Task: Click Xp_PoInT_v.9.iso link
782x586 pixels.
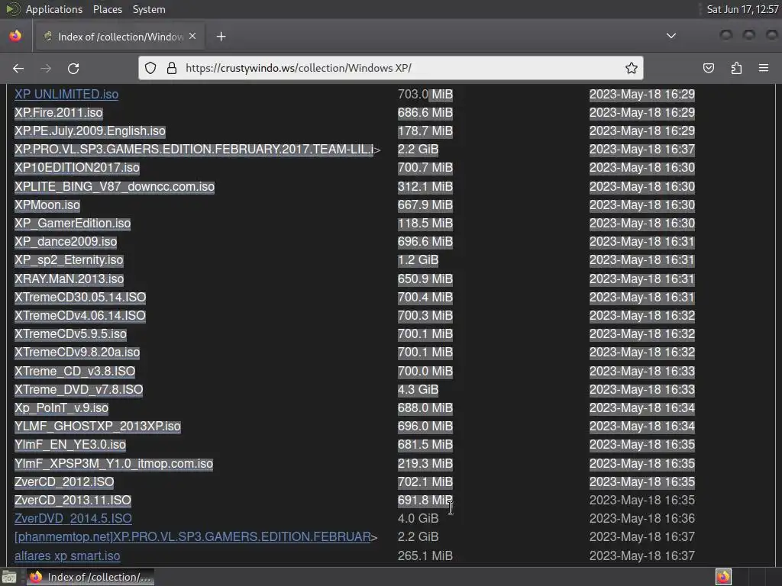Action: (x=61, y=408)
